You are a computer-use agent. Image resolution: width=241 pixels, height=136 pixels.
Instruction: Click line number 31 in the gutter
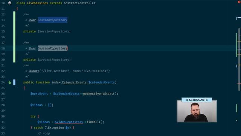point(3,122)
